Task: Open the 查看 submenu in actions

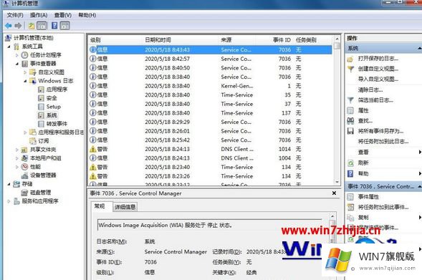Action: pos(363,153)
